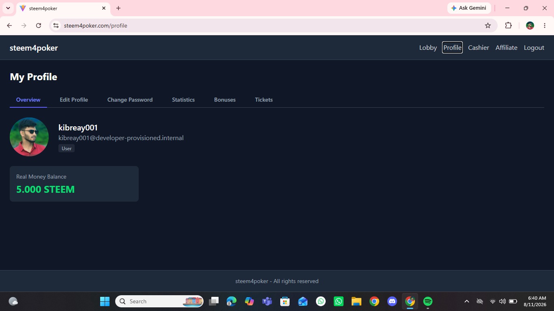Open Task View from the taskbar
This screenshot has height=311, width=554.
pos(214,301)
